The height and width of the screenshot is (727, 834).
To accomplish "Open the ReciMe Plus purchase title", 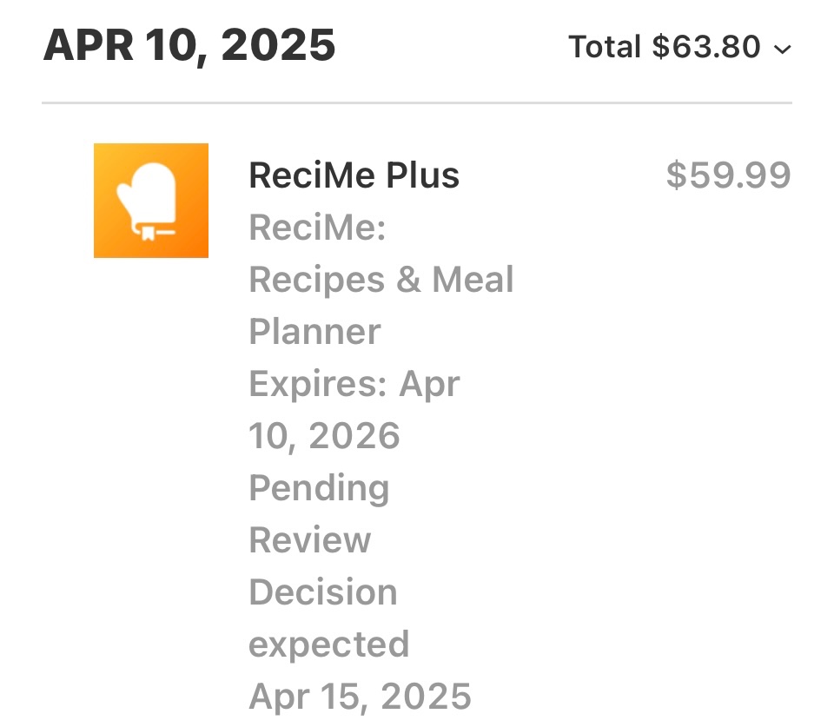I will 354,175.
